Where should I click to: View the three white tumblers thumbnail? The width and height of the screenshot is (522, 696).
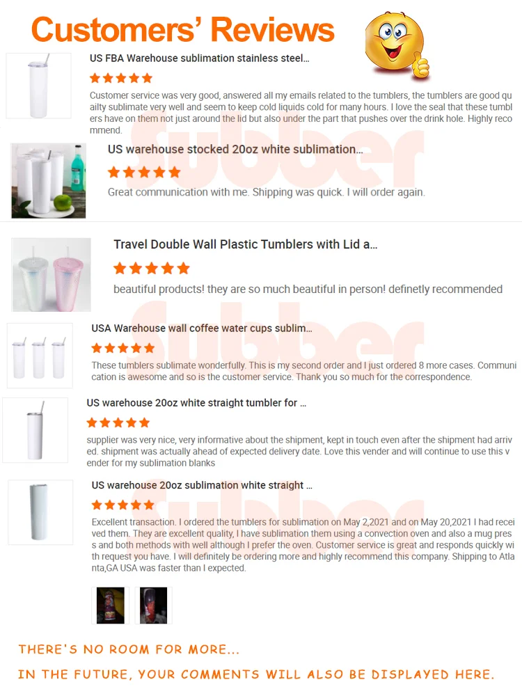40,356
